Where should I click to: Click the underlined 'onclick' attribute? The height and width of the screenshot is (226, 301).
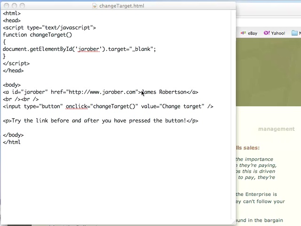tap(77, 106)
